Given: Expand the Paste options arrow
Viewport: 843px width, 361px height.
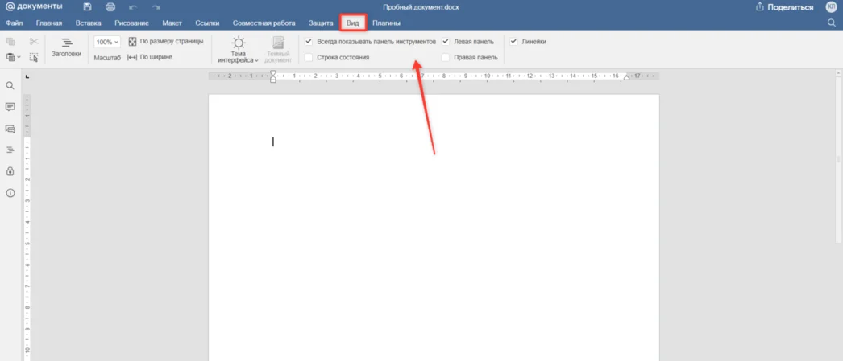Looking at the screenshot, I should click(x=19, y=57).
